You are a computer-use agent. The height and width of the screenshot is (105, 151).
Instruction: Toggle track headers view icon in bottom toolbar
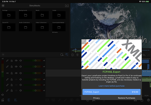point(9,100)
